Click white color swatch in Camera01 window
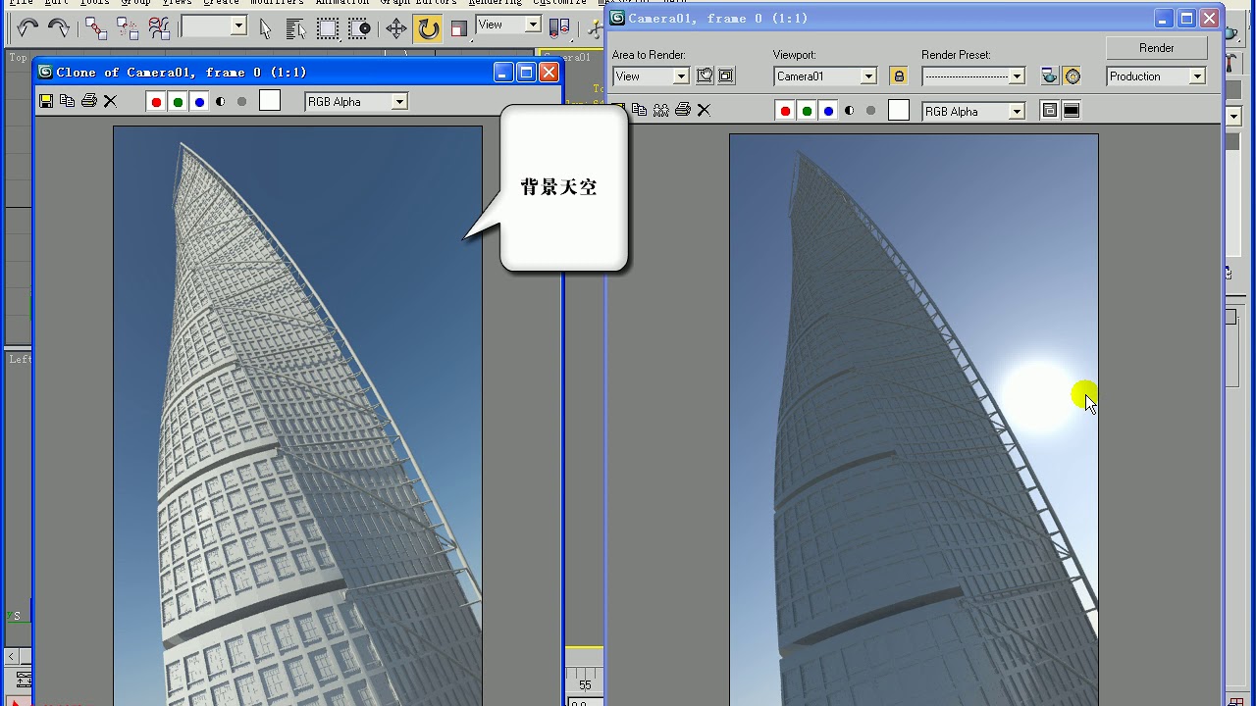The image size is (1256, 706). 899,111
